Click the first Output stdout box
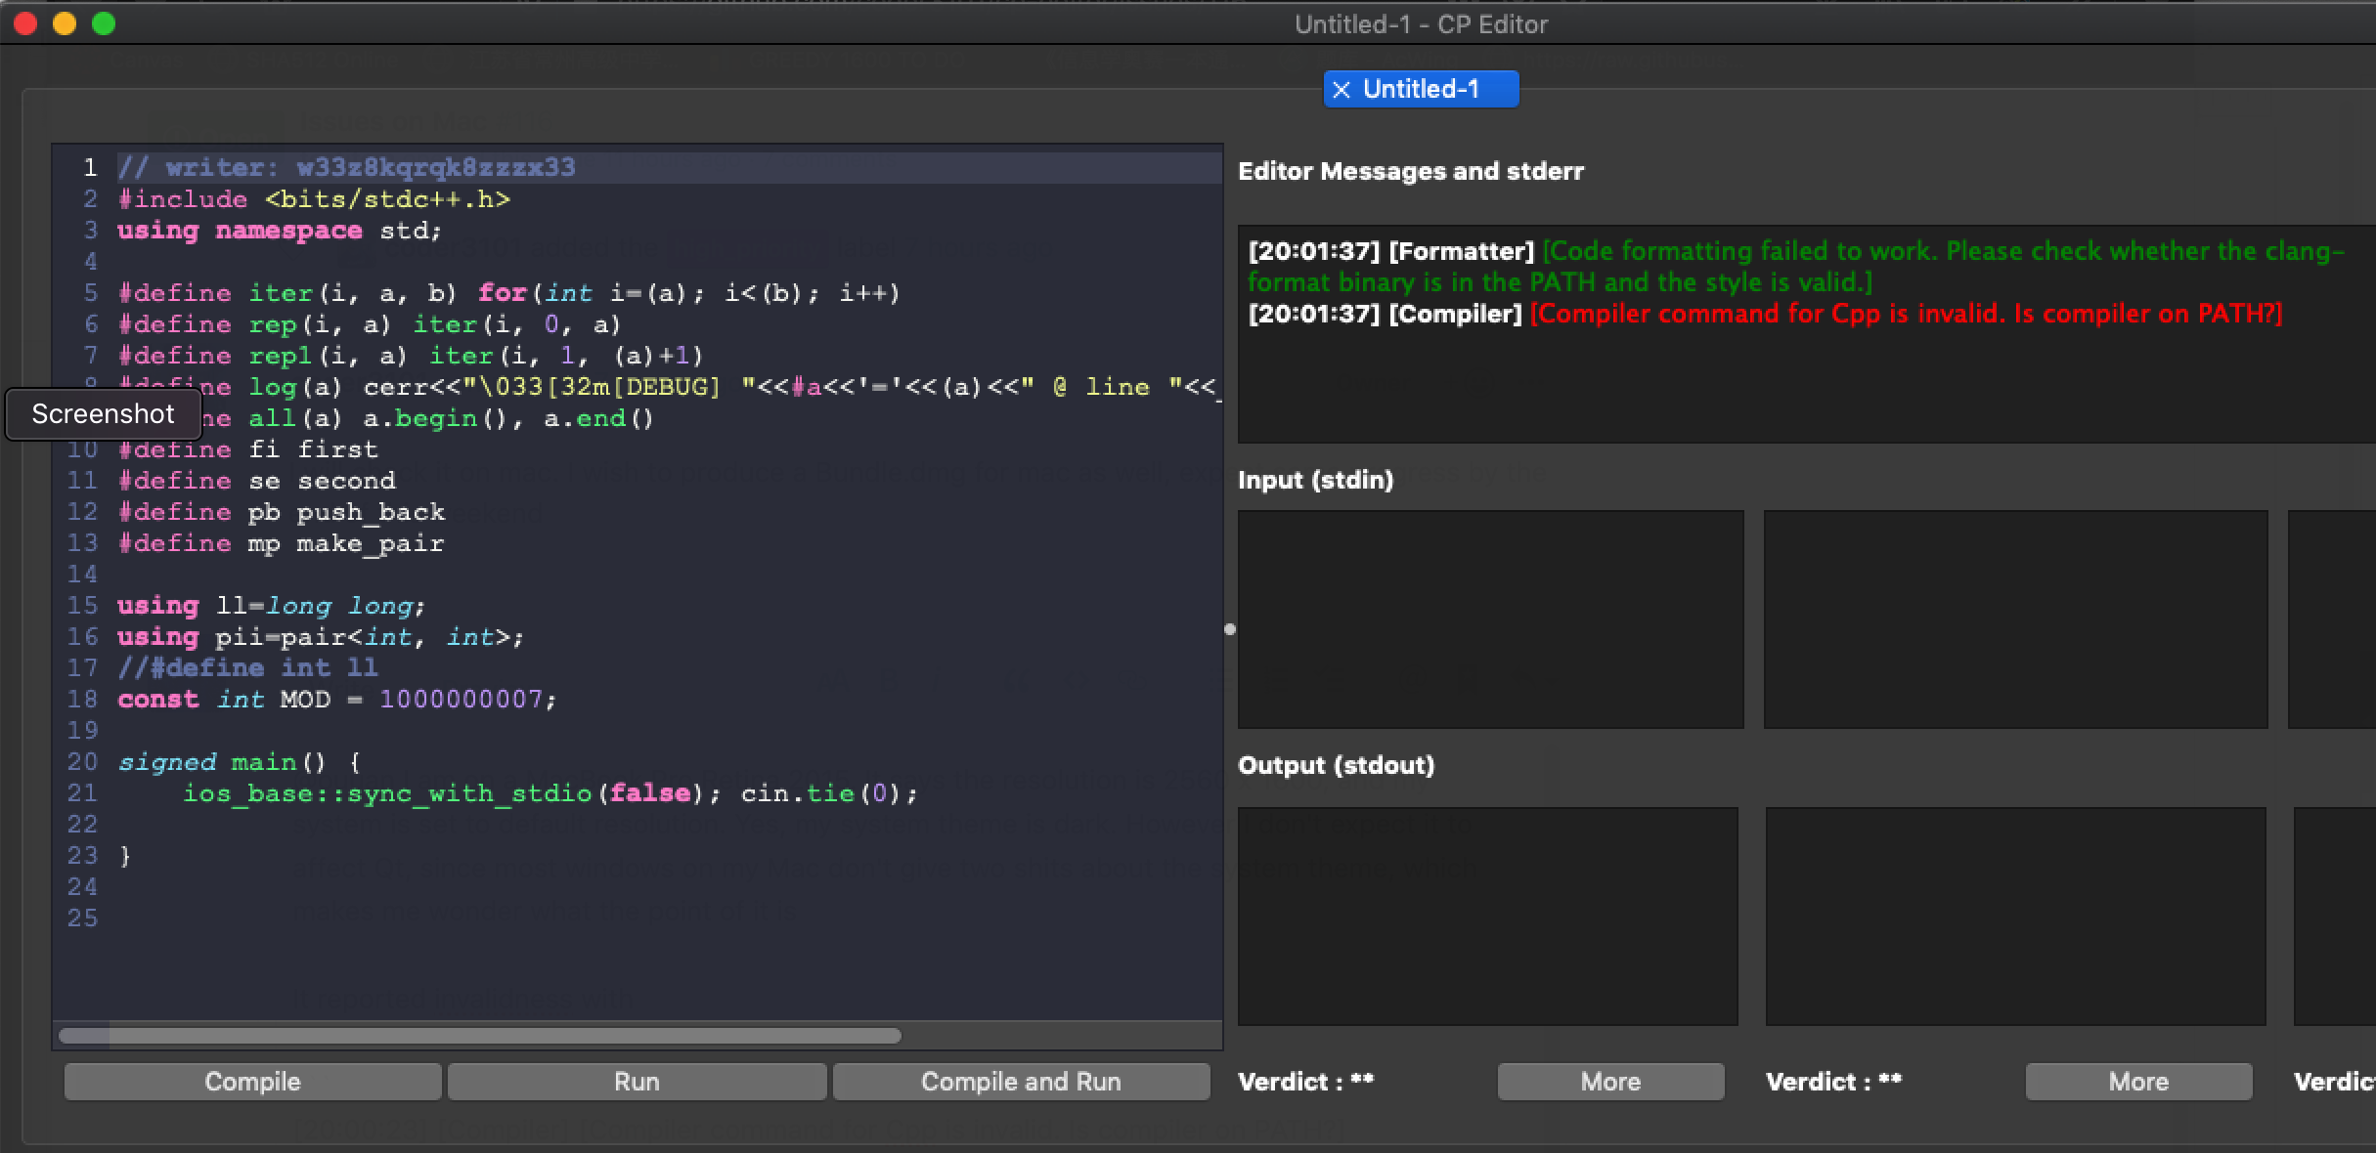The image size is (2376, 1153). click(1488, 917)
